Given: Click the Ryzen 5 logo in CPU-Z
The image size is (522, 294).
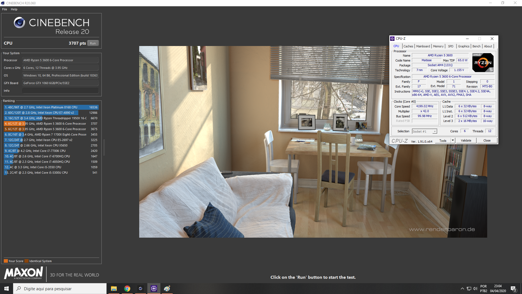Looking at the screenshot, I should pyautogui.click(x=483, y=63).
